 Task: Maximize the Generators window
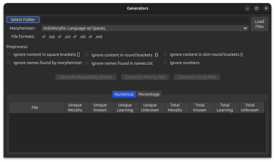click(x=257, y=8)
